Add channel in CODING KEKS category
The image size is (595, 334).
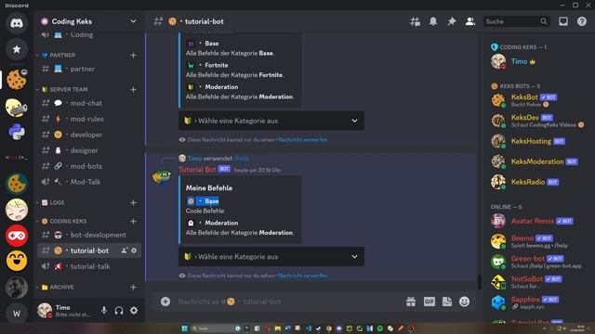(x=133, y=221)
